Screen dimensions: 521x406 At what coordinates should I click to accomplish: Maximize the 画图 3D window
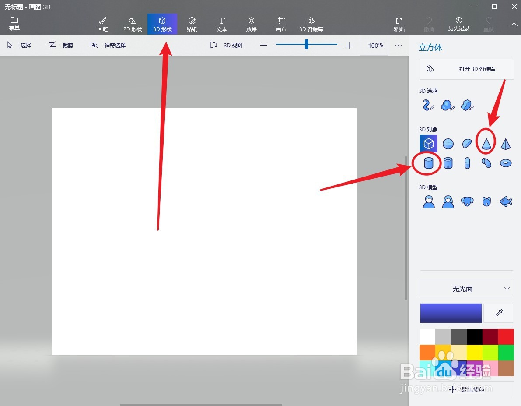[494, 7]
